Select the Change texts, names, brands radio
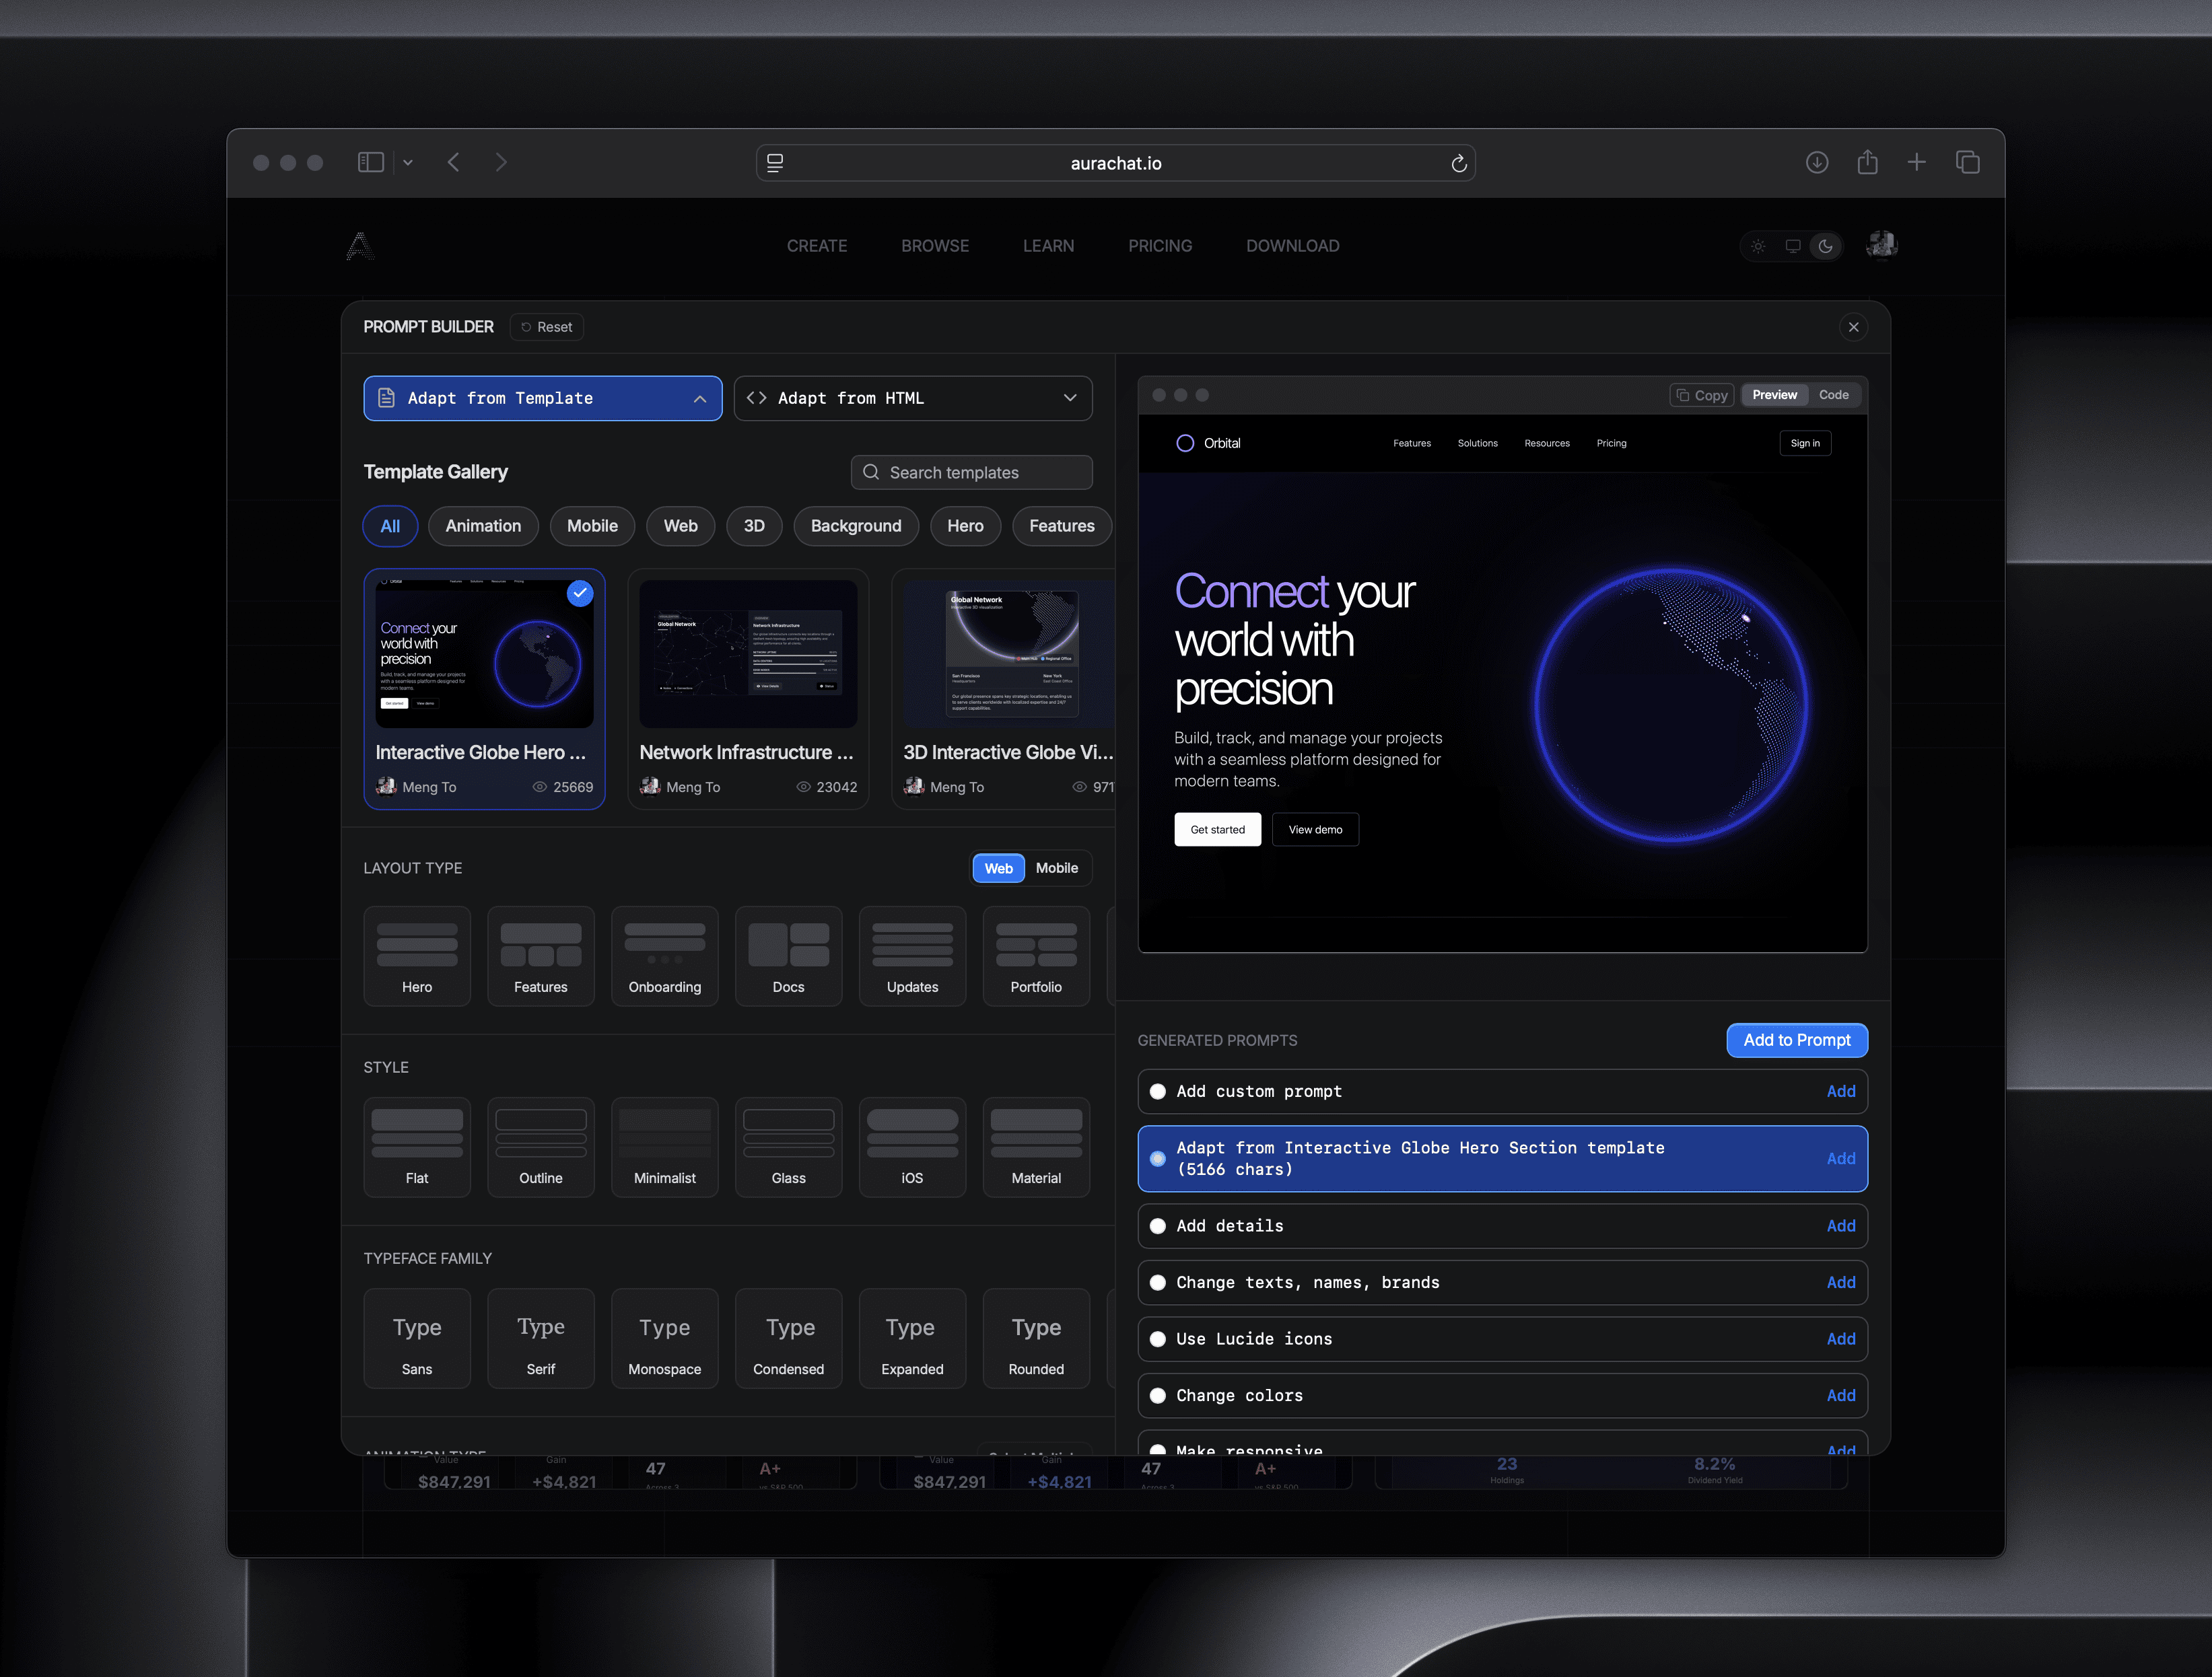The width and height of the screenshot is (2212, 1677). 1157,1282
